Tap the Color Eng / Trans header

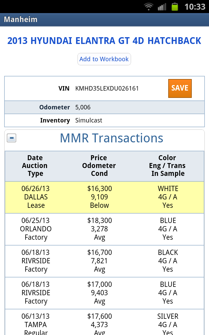click(x=167, y=166)
